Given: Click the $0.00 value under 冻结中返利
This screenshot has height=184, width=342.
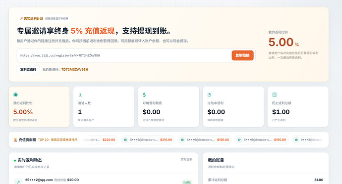Looking at the screenshot, I should (216, 112).
